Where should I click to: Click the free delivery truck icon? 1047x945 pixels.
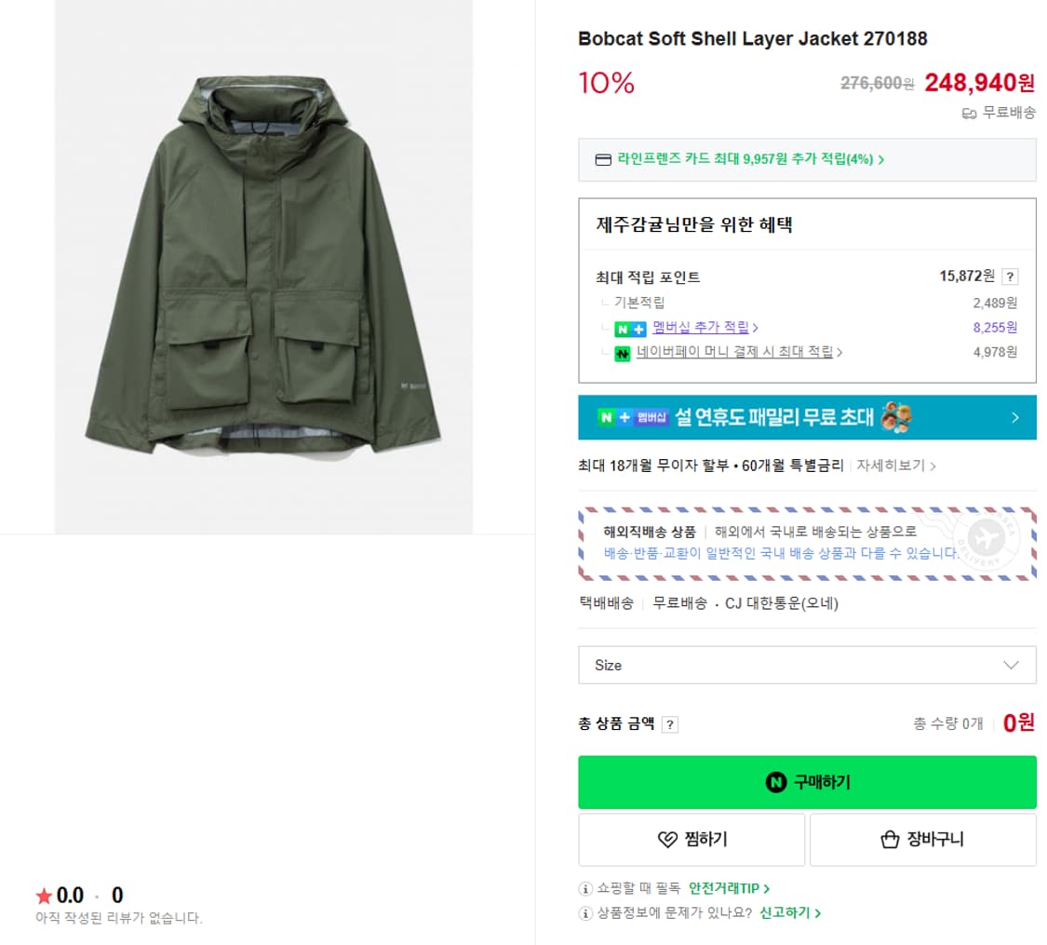click(x=969, y=114)
